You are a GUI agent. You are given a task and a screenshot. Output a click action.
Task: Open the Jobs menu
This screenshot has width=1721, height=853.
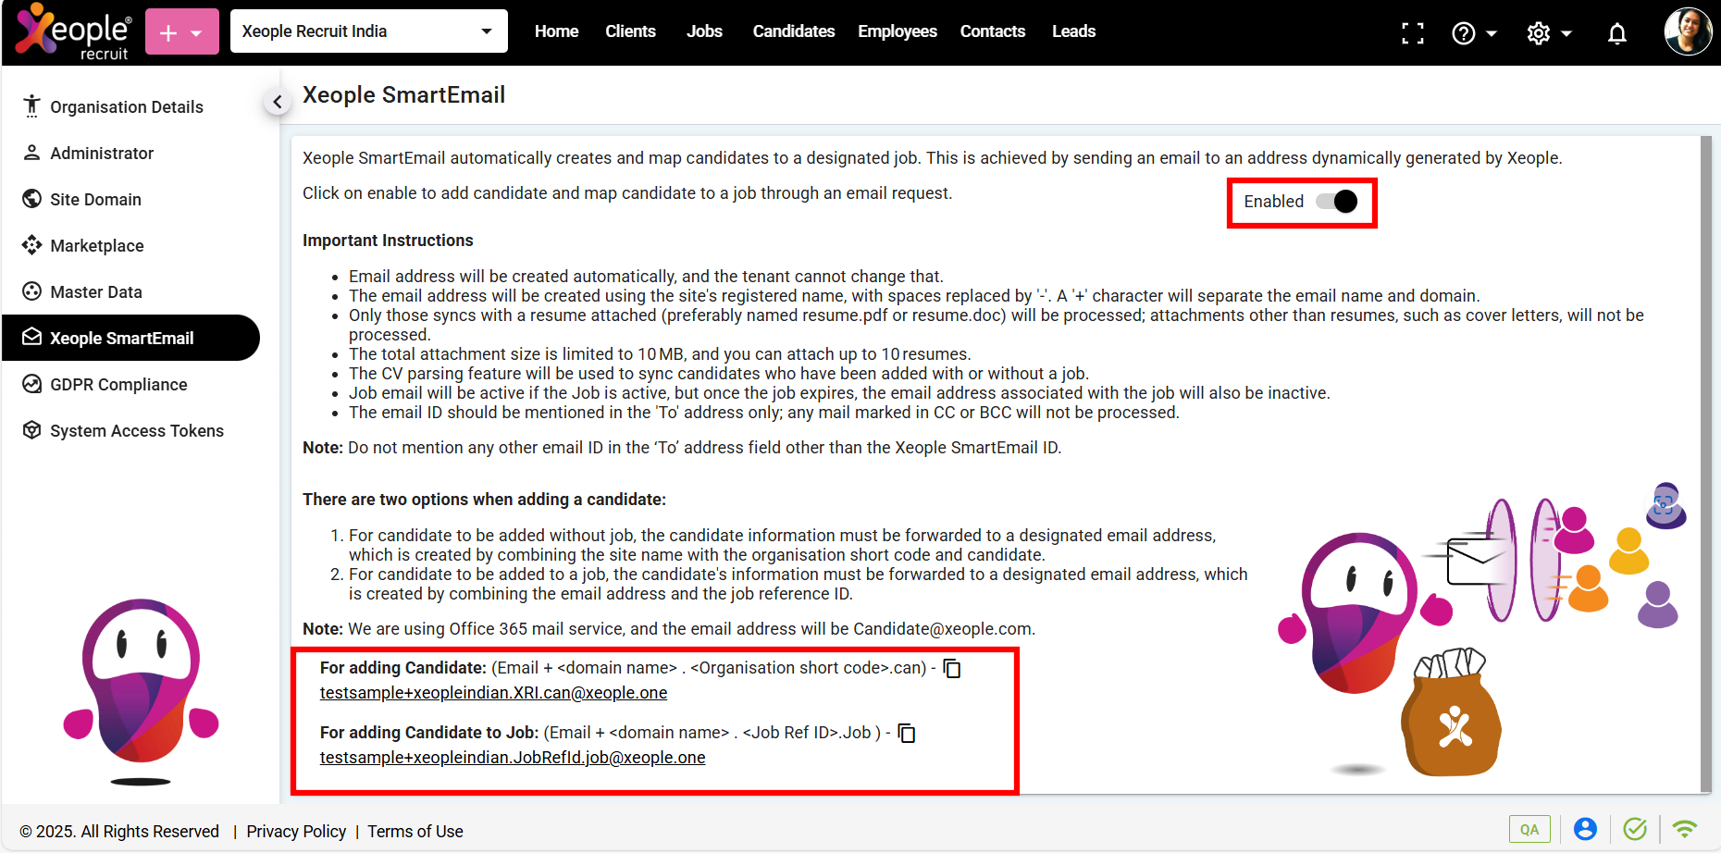click(704, 31)
